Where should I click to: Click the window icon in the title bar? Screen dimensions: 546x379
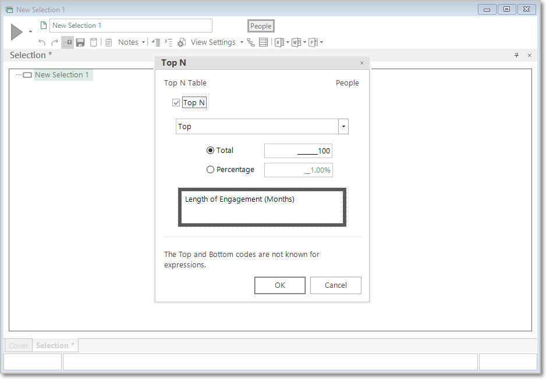pos(9,10)
